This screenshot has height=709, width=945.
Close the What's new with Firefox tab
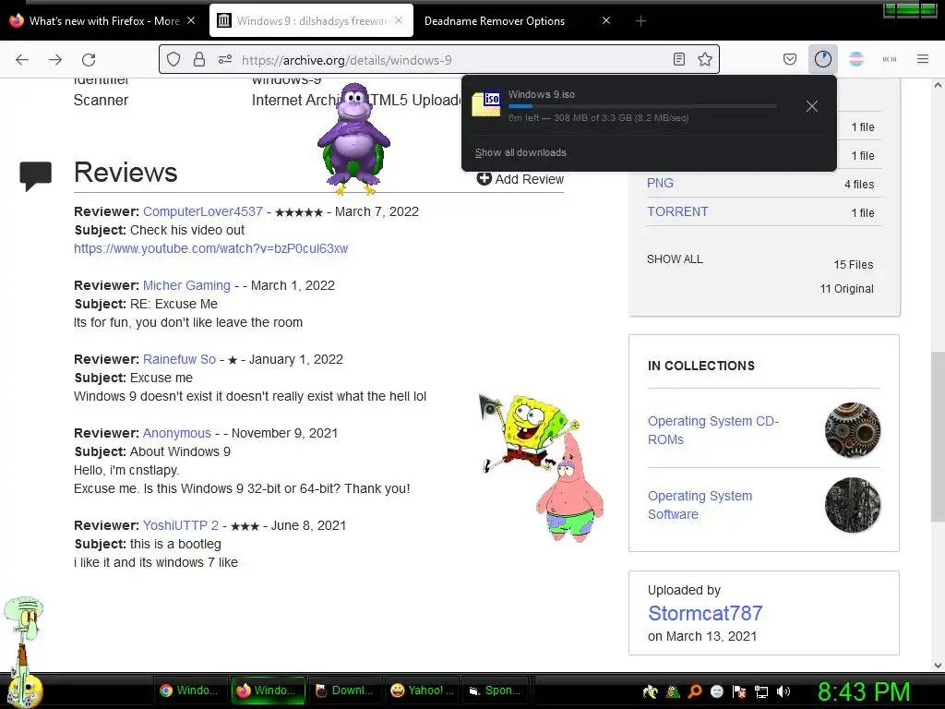[191, 20]
